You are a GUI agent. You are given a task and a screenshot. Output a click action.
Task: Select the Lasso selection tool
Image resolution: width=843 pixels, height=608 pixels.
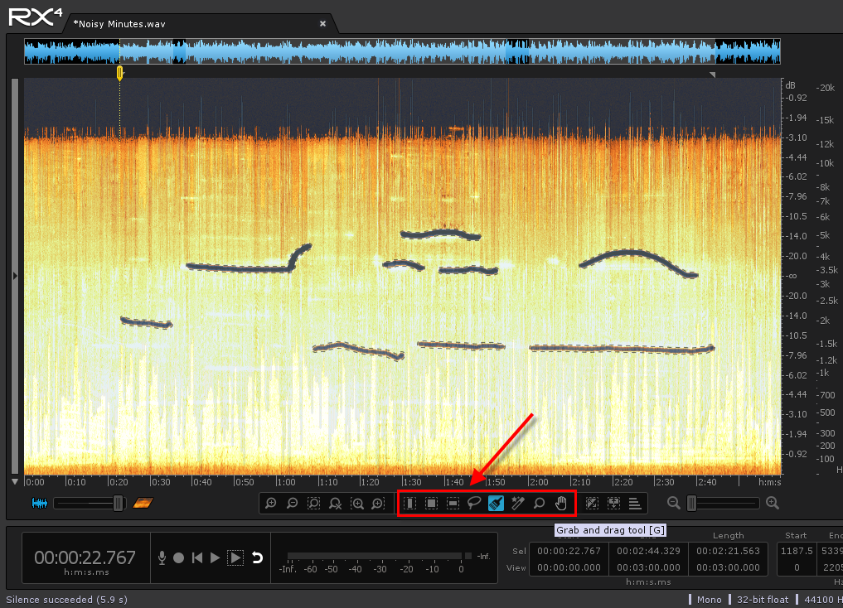[x=474, y=504]
